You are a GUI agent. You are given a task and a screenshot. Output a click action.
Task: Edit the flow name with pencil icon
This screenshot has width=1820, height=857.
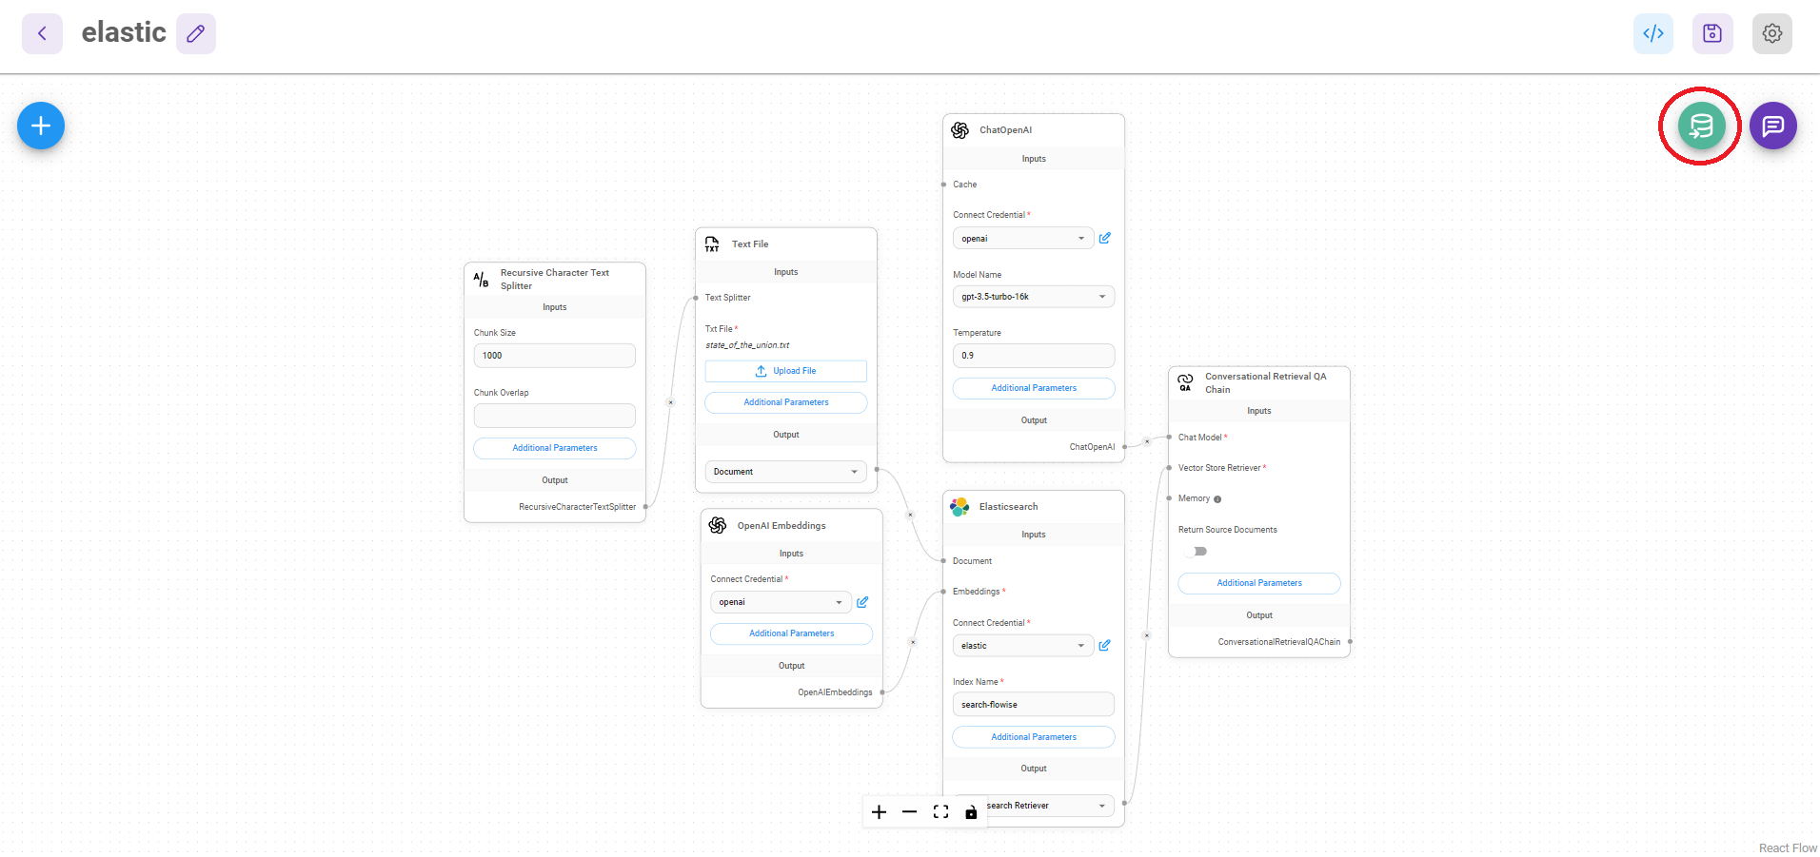(195, 33)
